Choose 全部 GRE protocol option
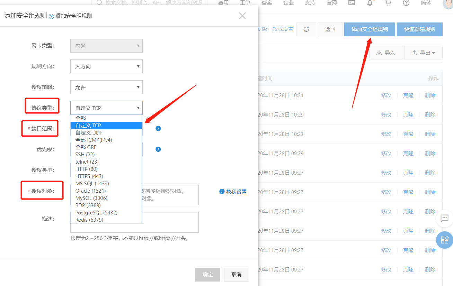The height and width of the screenshot is (286, 453). [106, 147]
